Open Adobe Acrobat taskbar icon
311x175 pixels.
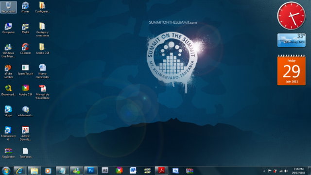(161, 171)
